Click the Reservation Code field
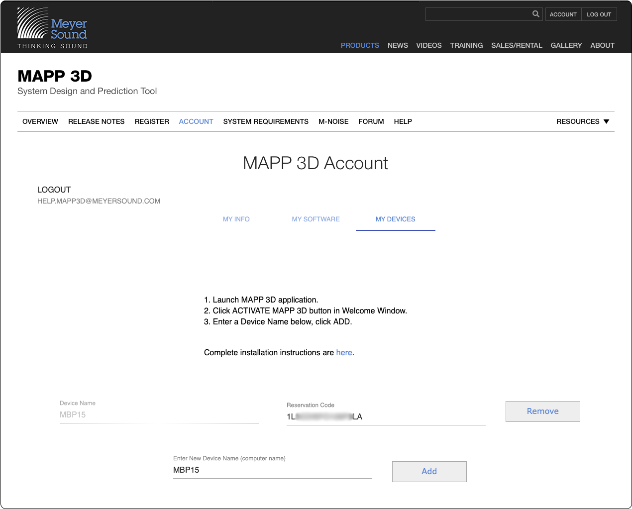 point(386,417)
